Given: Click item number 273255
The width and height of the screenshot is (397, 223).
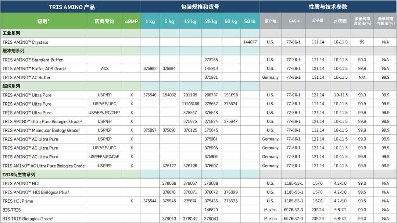Looking at the screenshot, I should tap(211, 60).
